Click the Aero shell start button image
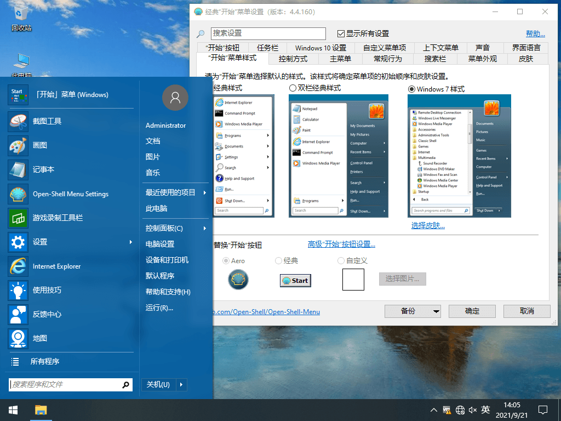 click(238, 280)
